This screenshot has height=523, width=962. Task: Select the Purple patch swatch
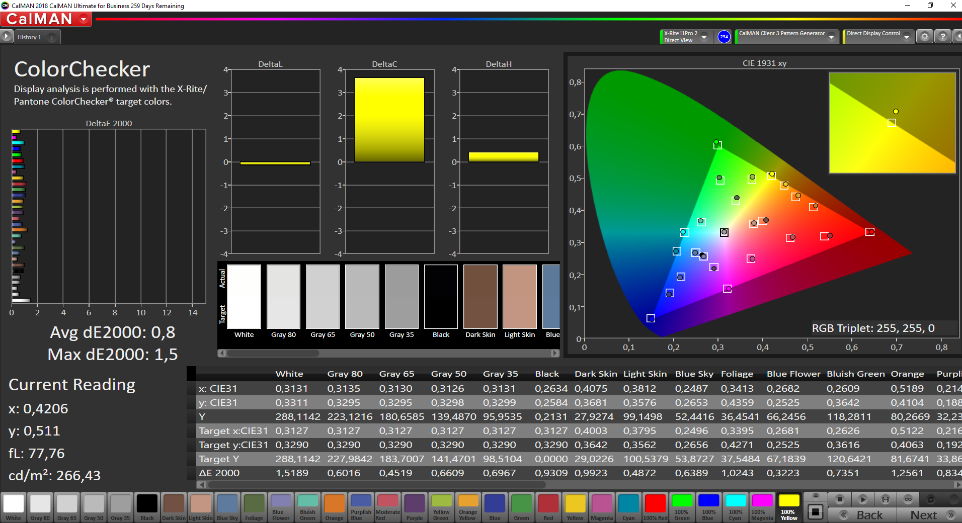(x=415, y=507)
